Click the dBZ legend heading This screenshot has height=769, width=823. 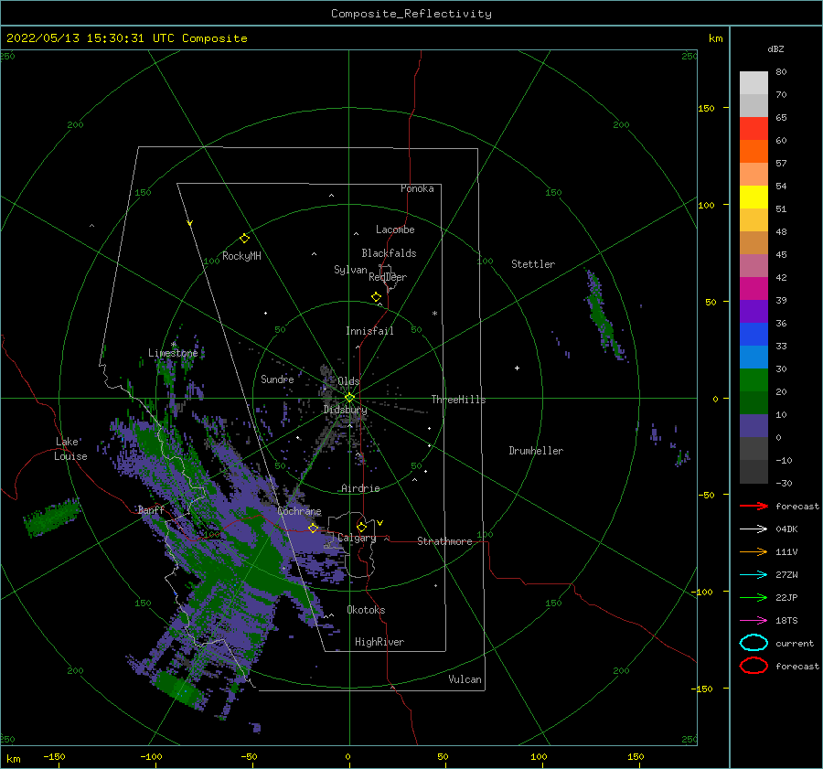tap(775, 48)
